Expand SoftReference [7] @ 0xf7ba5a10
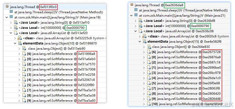 [19, 90]
